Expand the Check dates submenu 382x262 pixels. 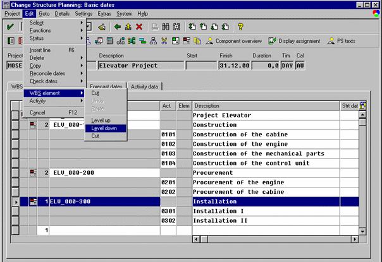(54, 81)
